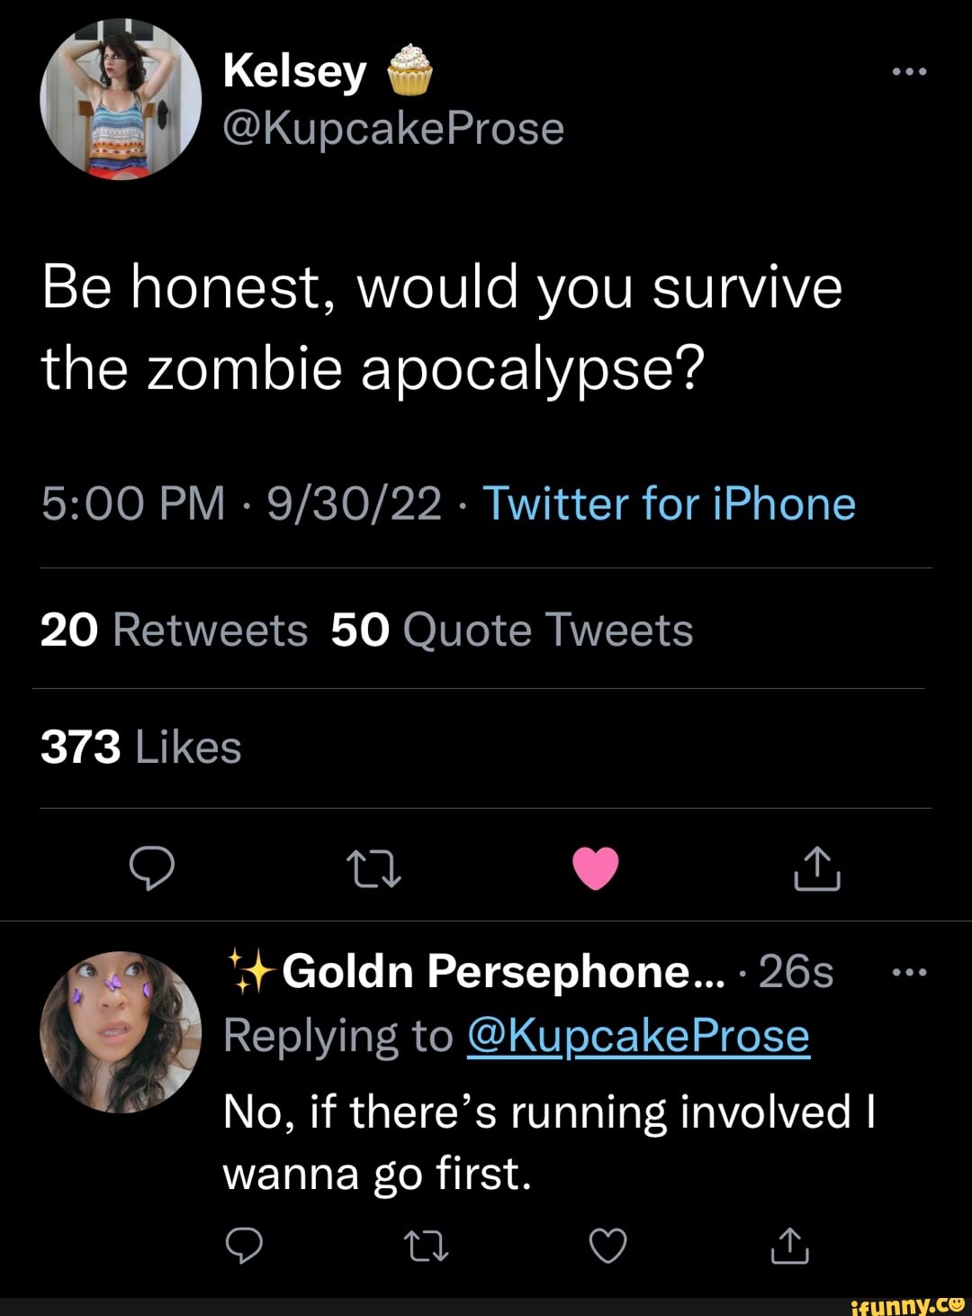Open the more options menu on Kelsey's tweet
The image size is (972, 1316).
[x=911, y=70]
